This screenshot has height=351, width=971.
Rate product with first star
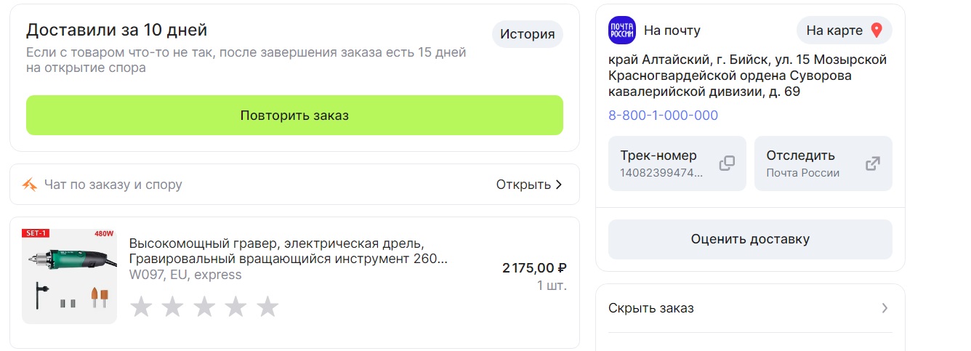(140, 307)
